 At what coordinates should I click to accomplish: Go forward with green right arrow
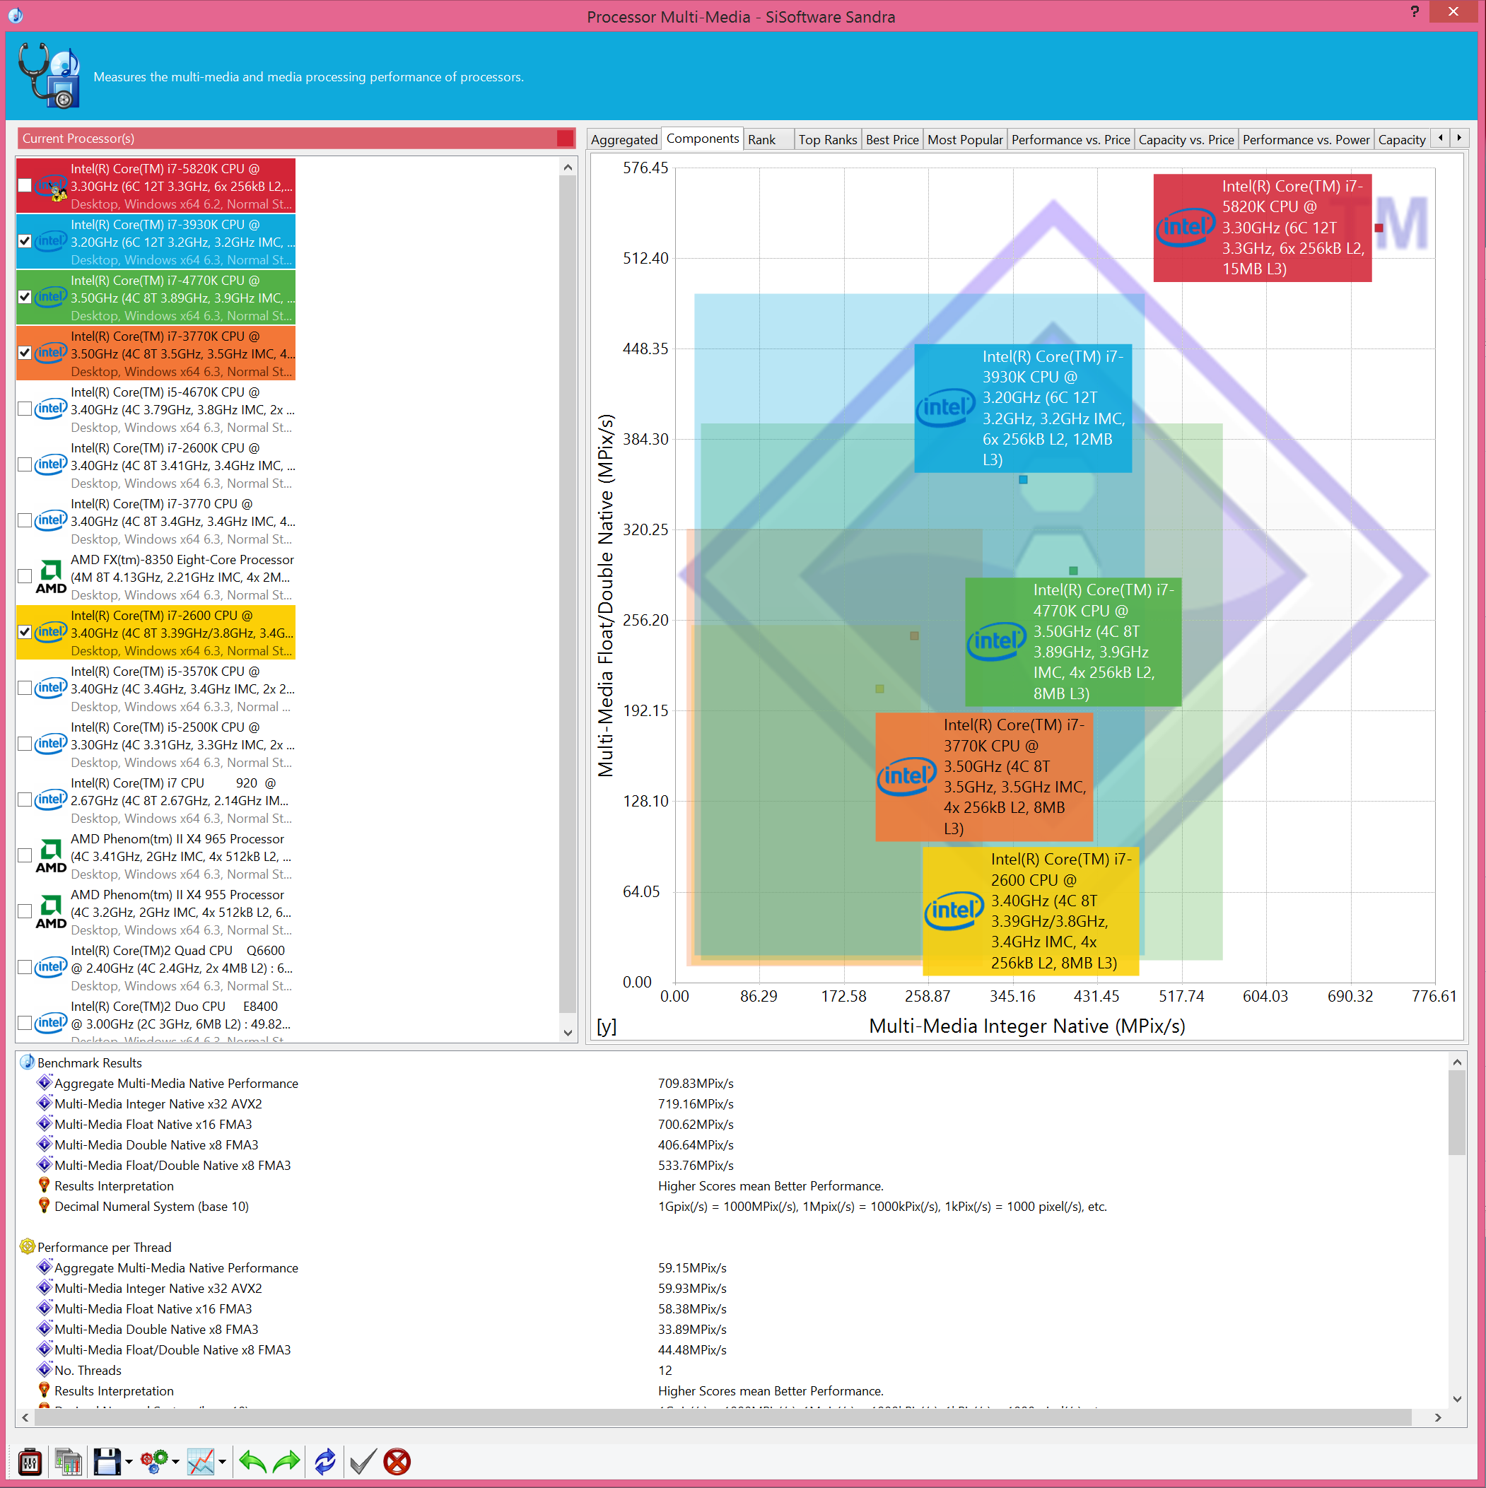[286, 1461]
